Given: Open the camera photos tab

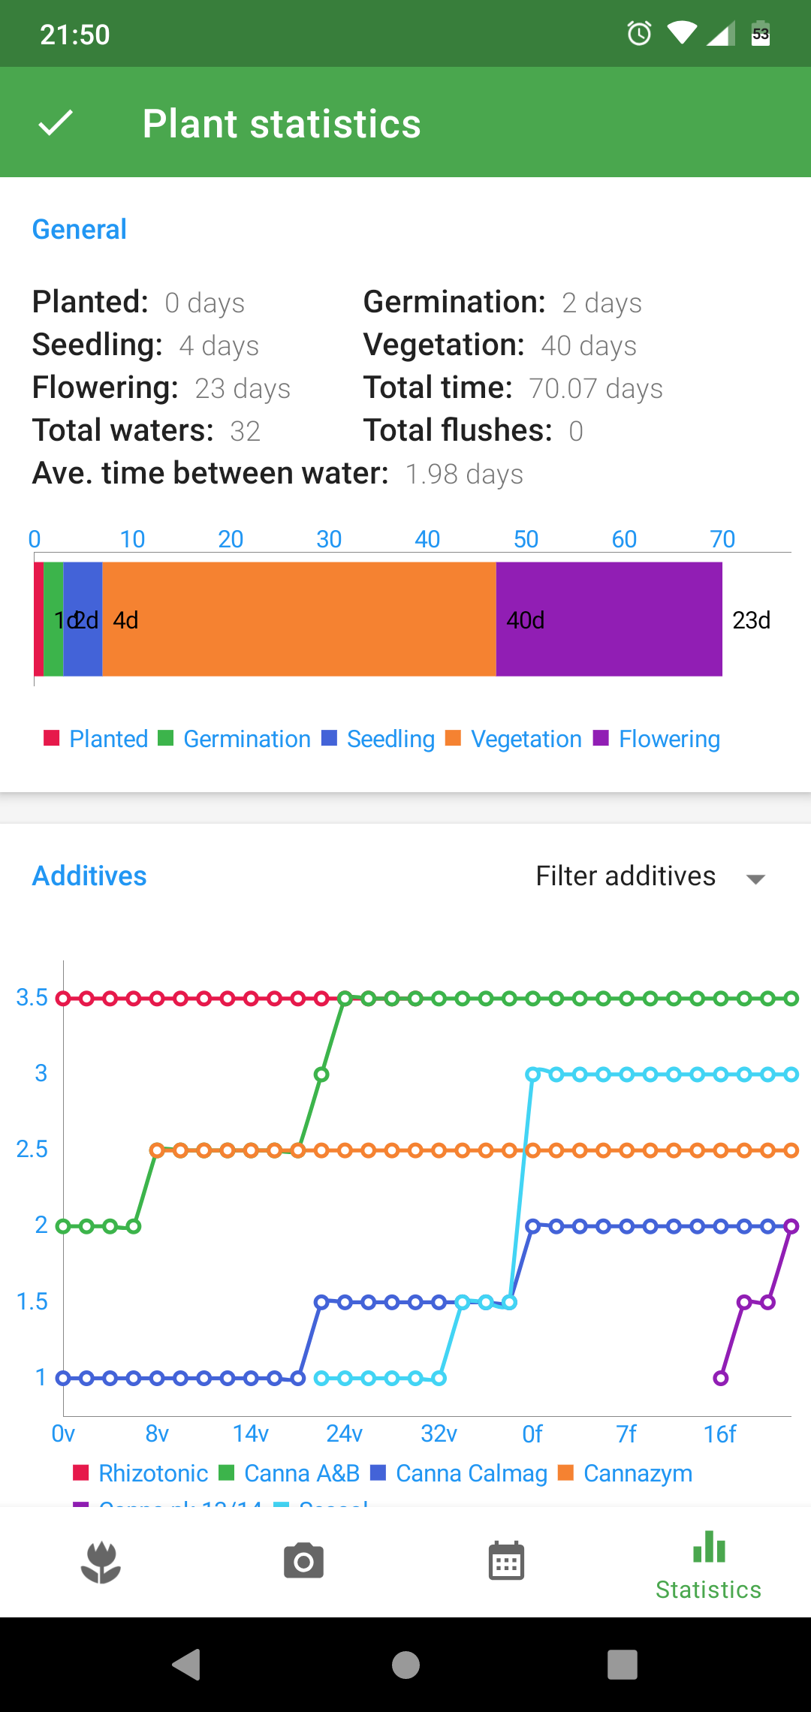Looking at the screenshot, I should tap(303, 1563).
